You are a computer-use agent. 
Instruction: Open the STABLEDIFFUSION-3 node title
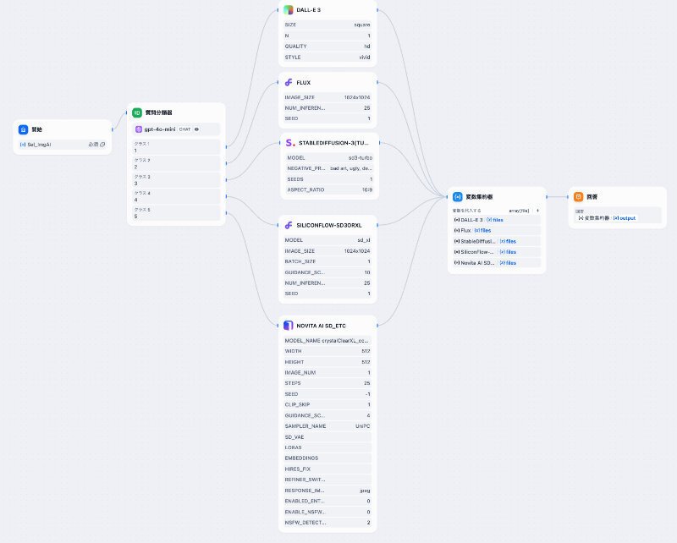pos(333,143)
